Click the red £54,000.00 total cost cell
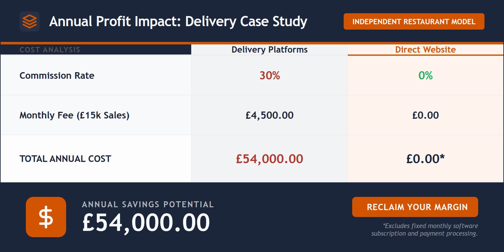 (269, 159)
